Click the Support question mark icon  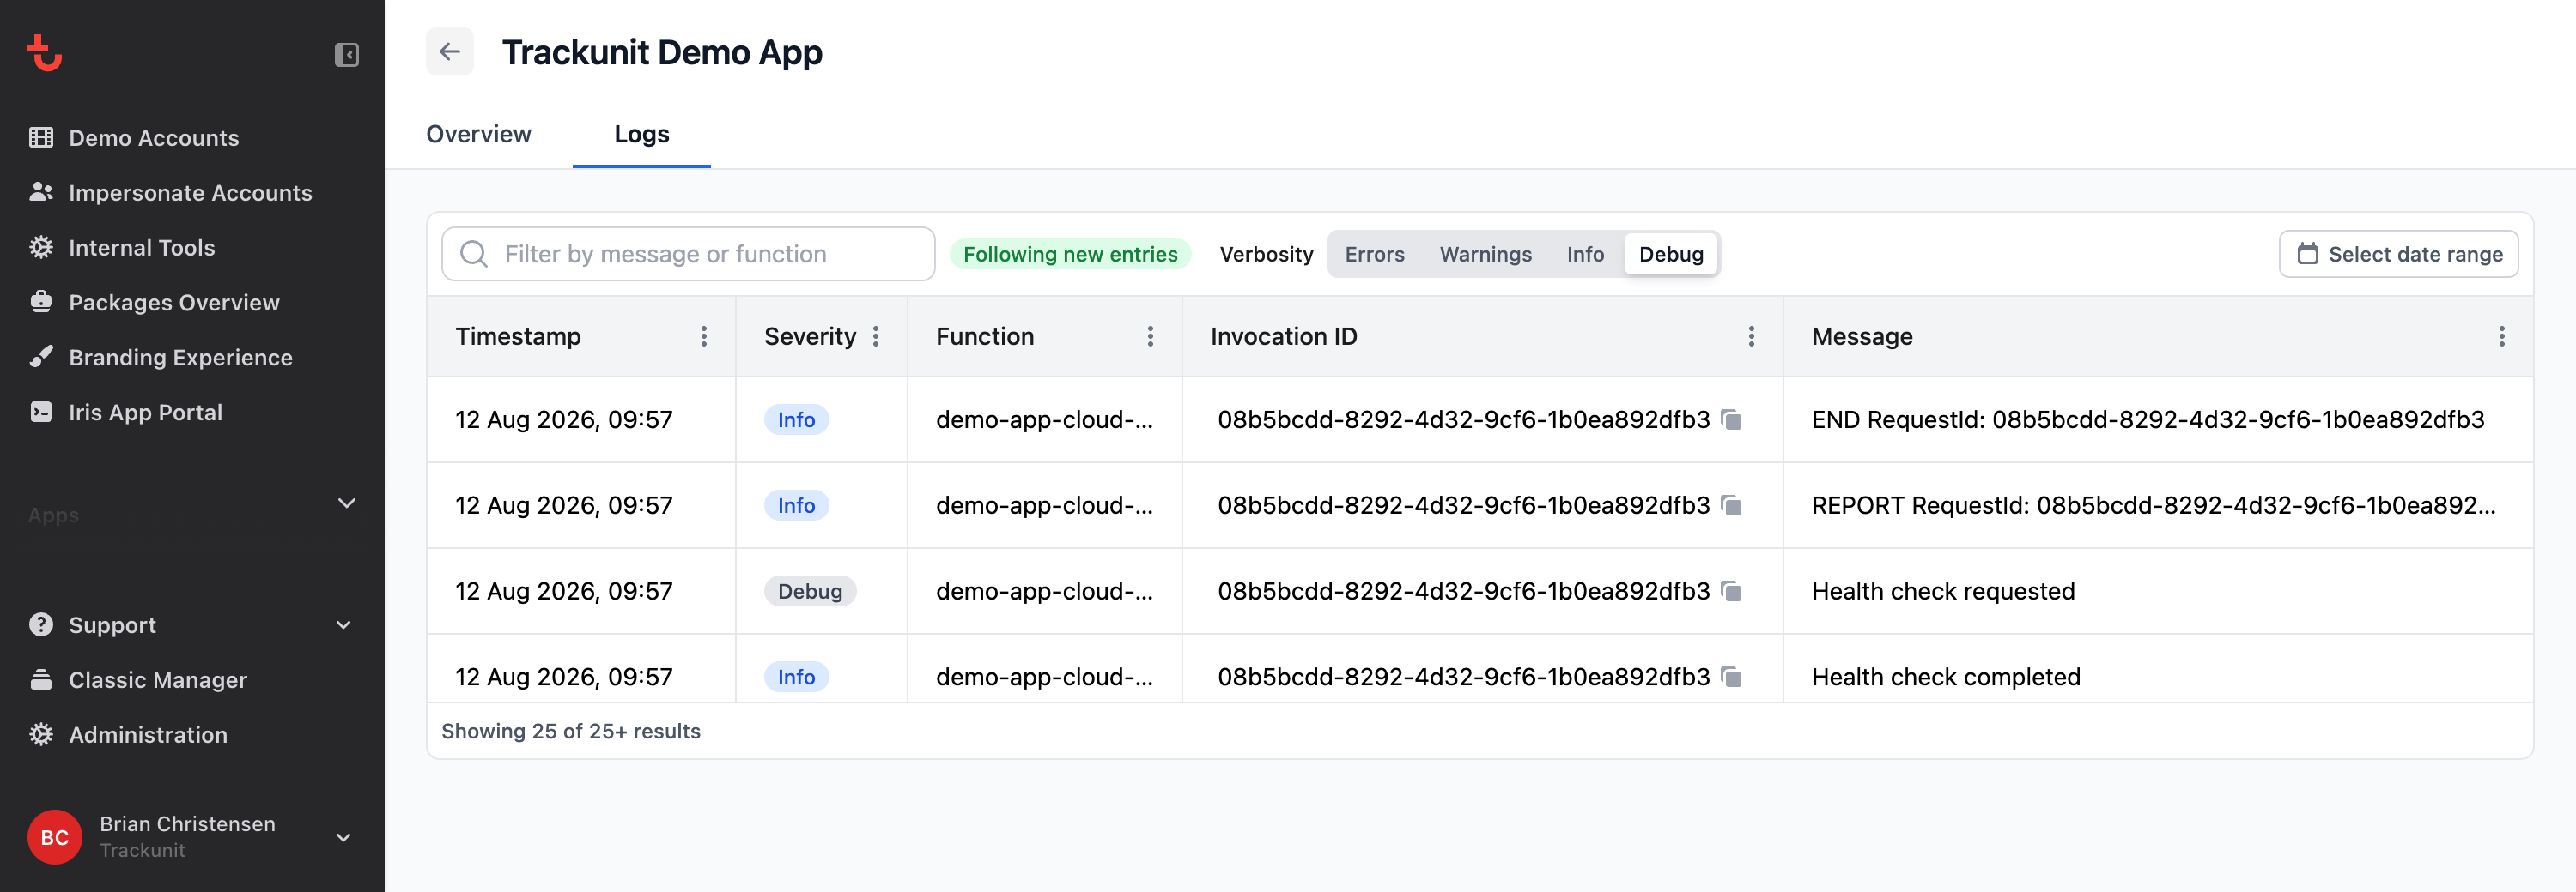click(41, 624)
